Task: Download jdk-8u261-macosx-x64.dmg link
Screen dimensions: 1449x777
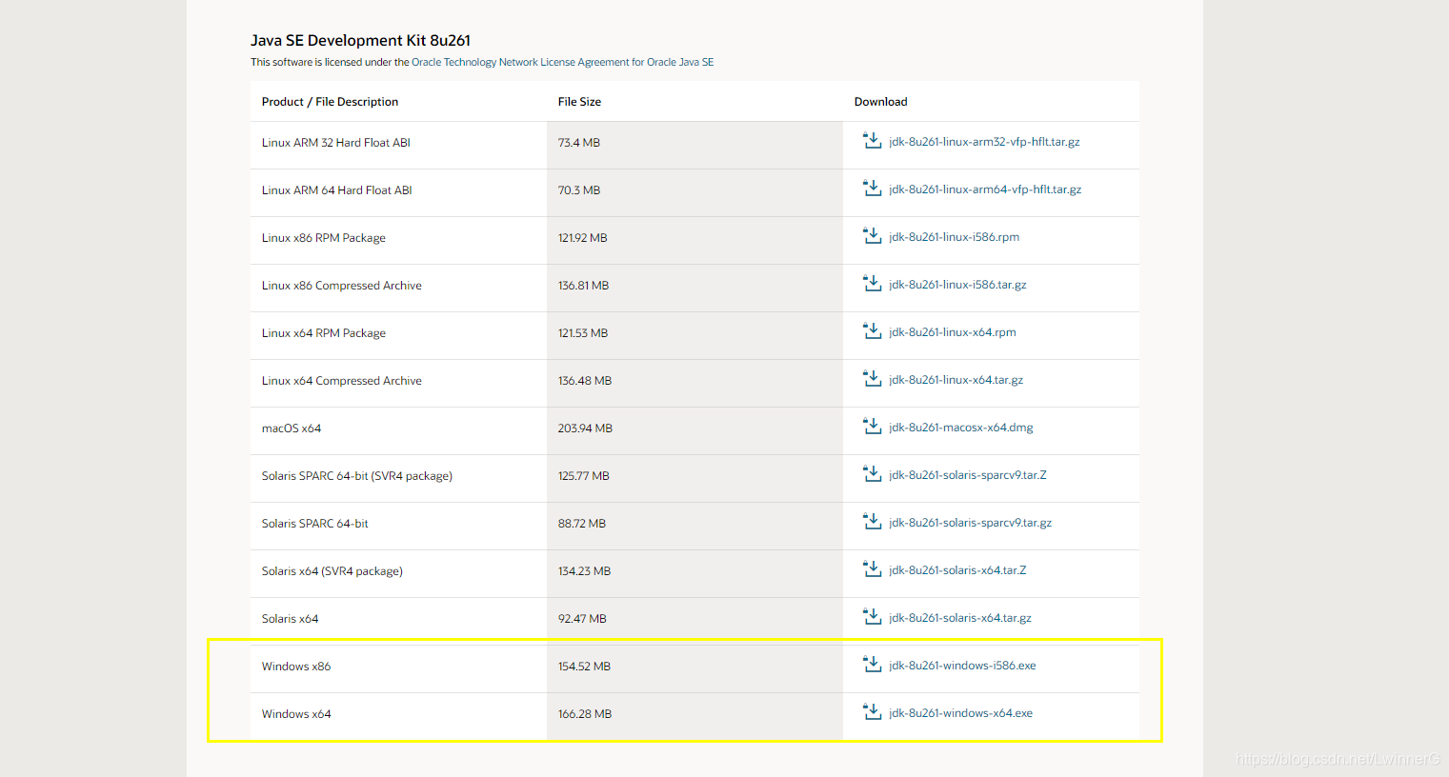Action: pyautogui.click(x=961, y=428)
